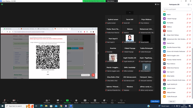This screenshot has height=108, width=193.
Task: Click Syahrul umam's gallery video tile
Action: click(x=113, y=19)
